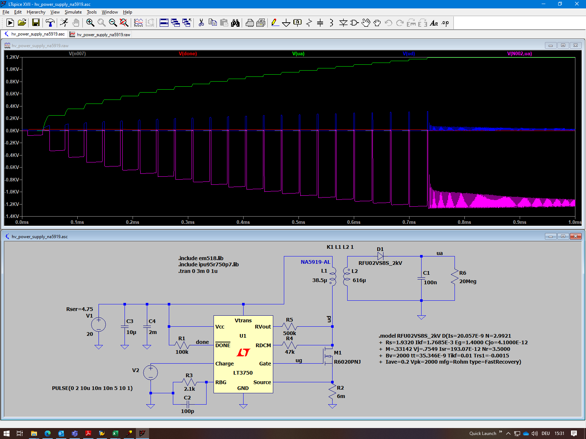This screenshot has height=439, width=586.
Task: Open the Control Panel hammer icon
Action: [x=50, y=23]
